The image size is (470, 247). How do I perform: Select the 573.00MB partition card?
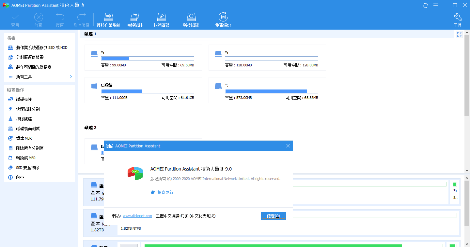pos(267,90)
